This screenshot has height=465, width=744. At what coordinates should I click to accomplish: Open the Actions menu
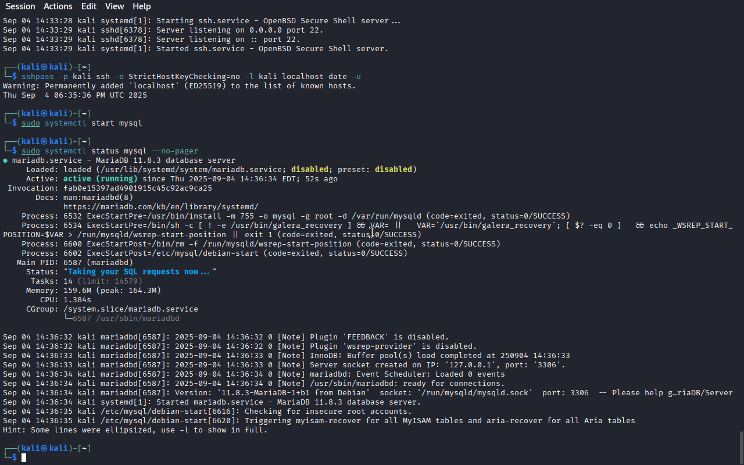(x=58, y=6)
